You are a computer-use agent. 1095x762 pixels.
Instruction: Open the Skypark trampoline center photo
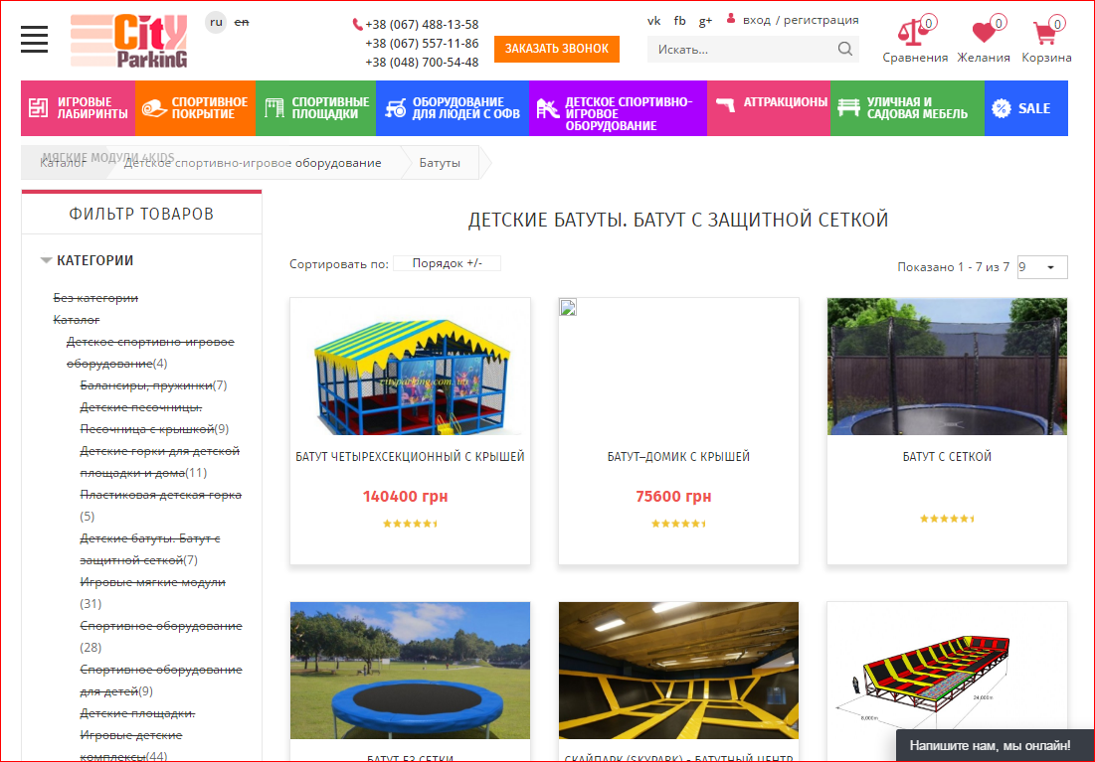(x=678, y=671)
